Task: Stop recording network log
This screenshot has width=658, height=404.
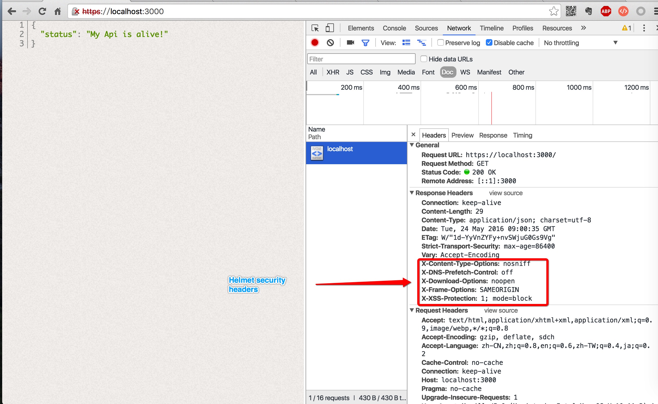Action: coord(315,43)
